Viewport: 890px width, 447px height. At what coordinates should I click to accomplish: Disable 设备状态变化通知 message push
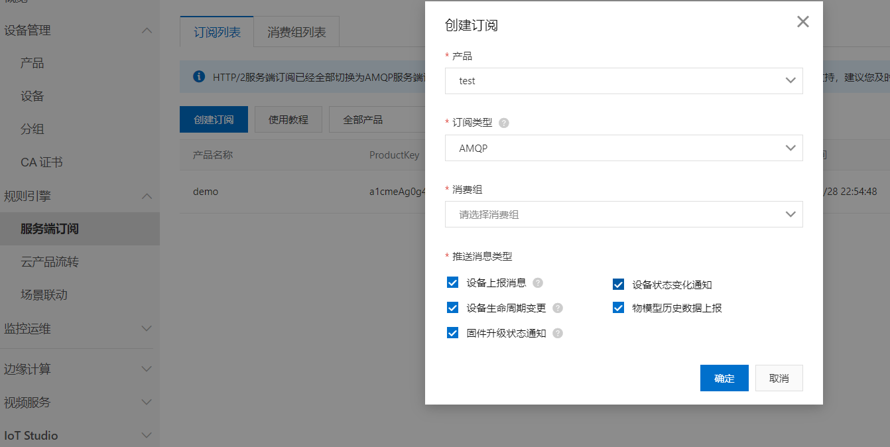pos(618,284)
